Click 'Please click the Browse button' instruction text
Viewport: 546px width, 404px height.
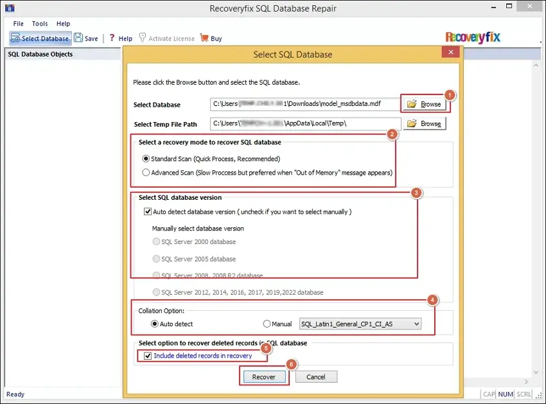(x=216, y=83)
